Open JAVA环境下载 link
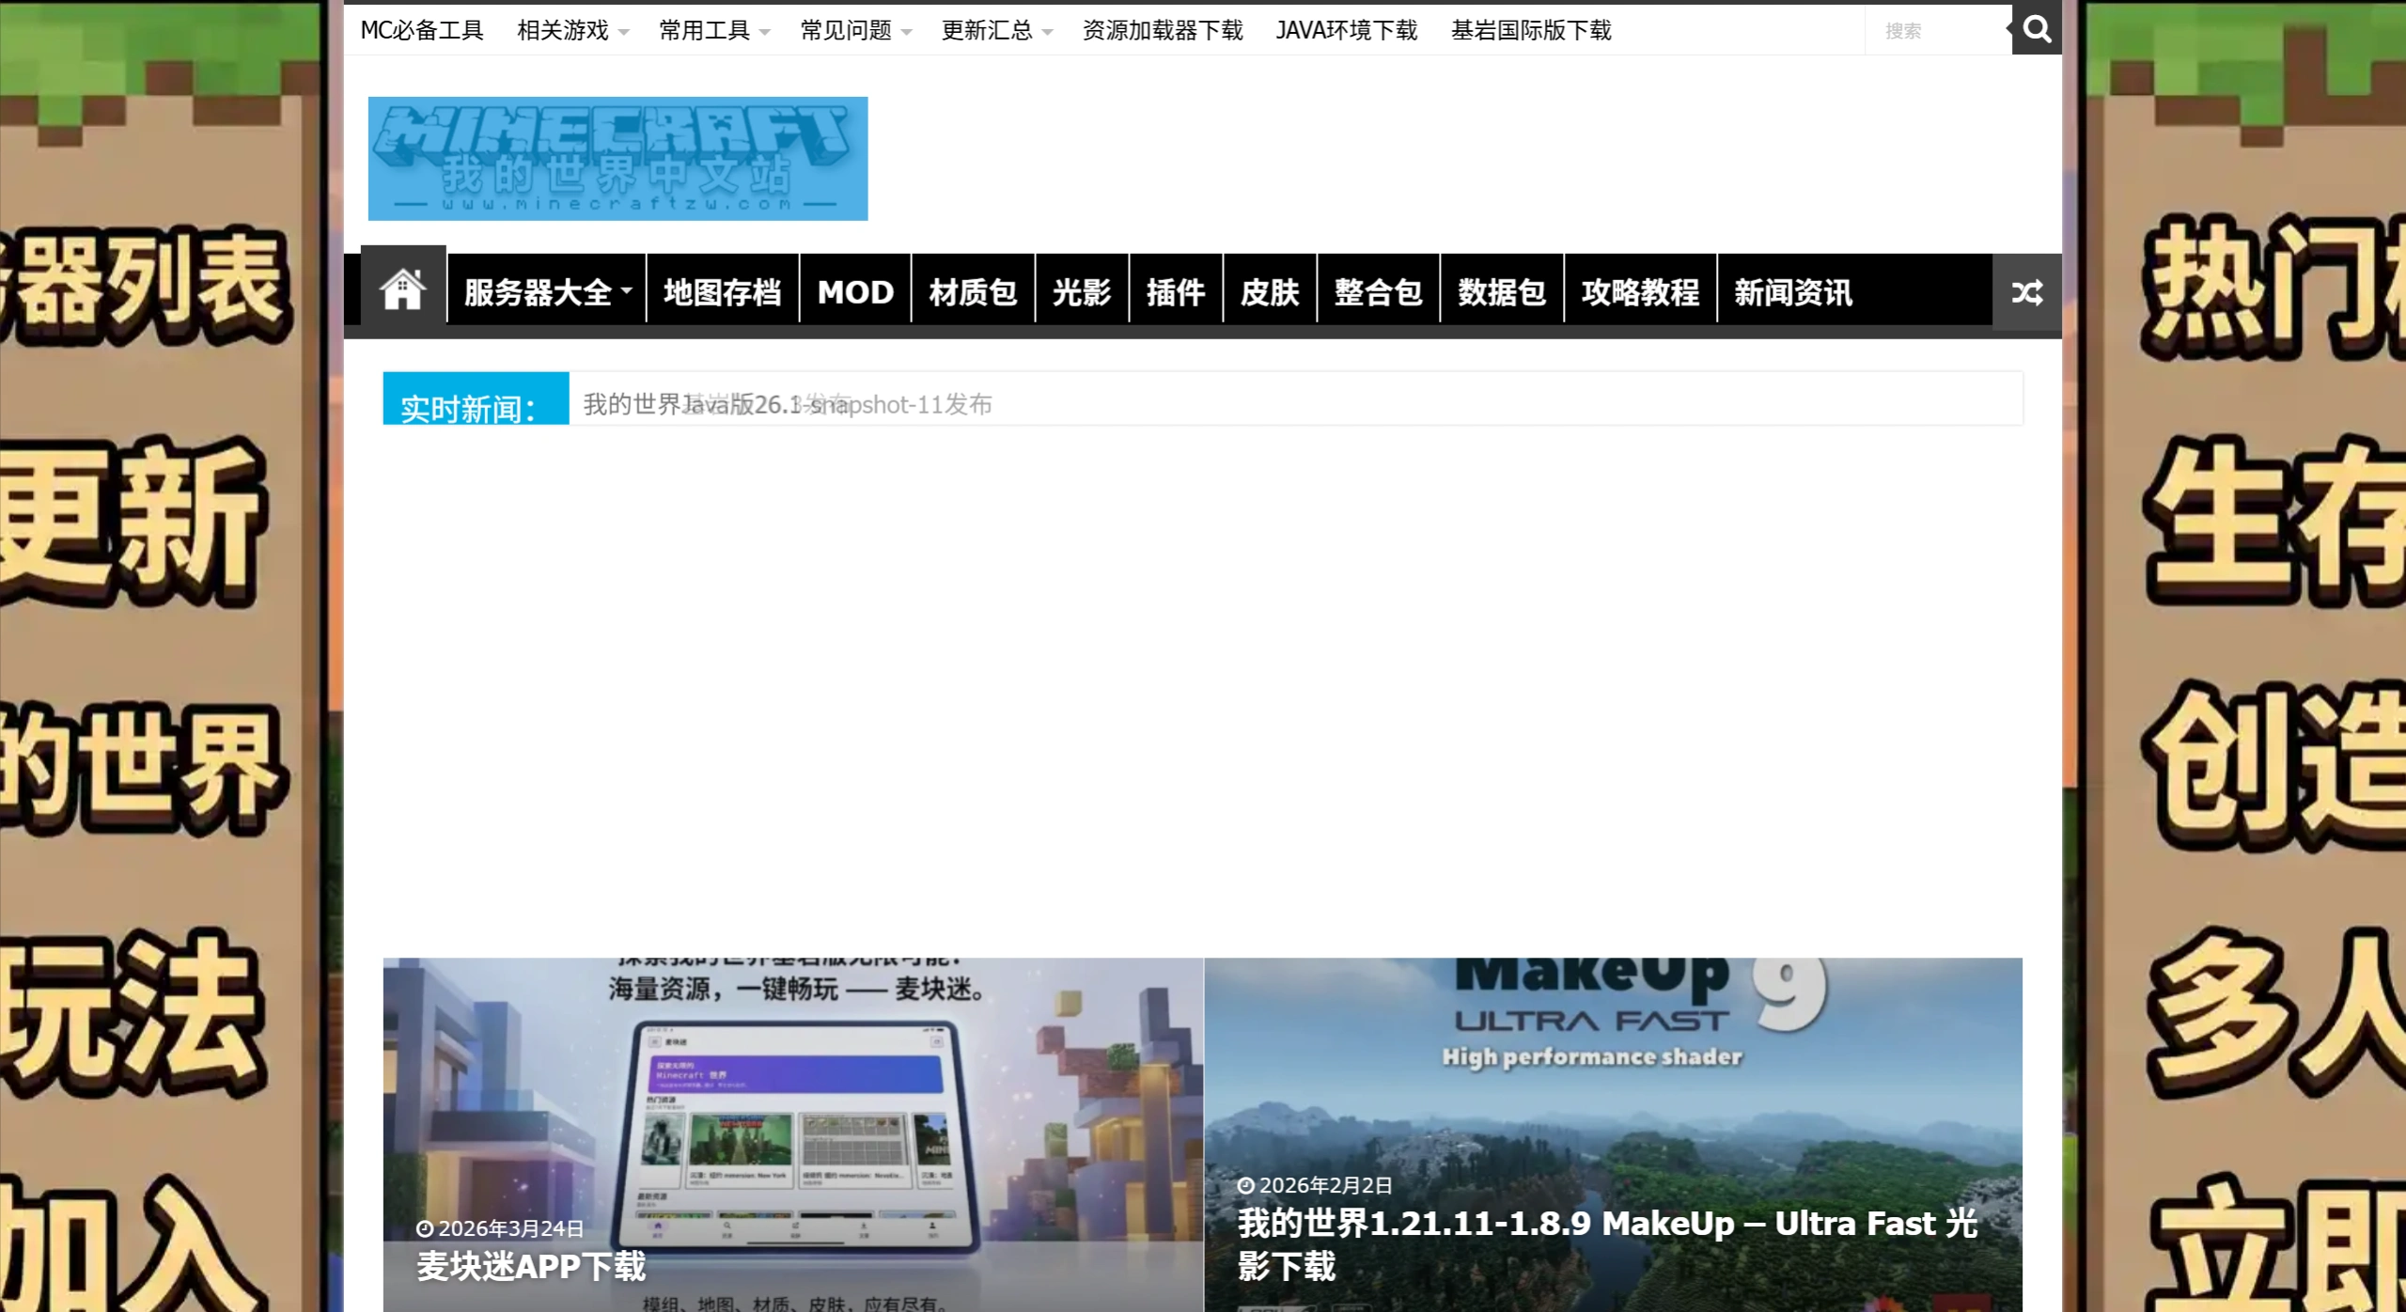The image size is (2406, 1312). 1346,30
